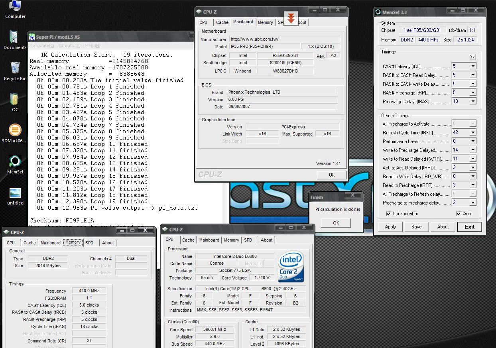Click the motherboard Manufacturer URL field
Screen dimensions: 496x348
point(284,39)
